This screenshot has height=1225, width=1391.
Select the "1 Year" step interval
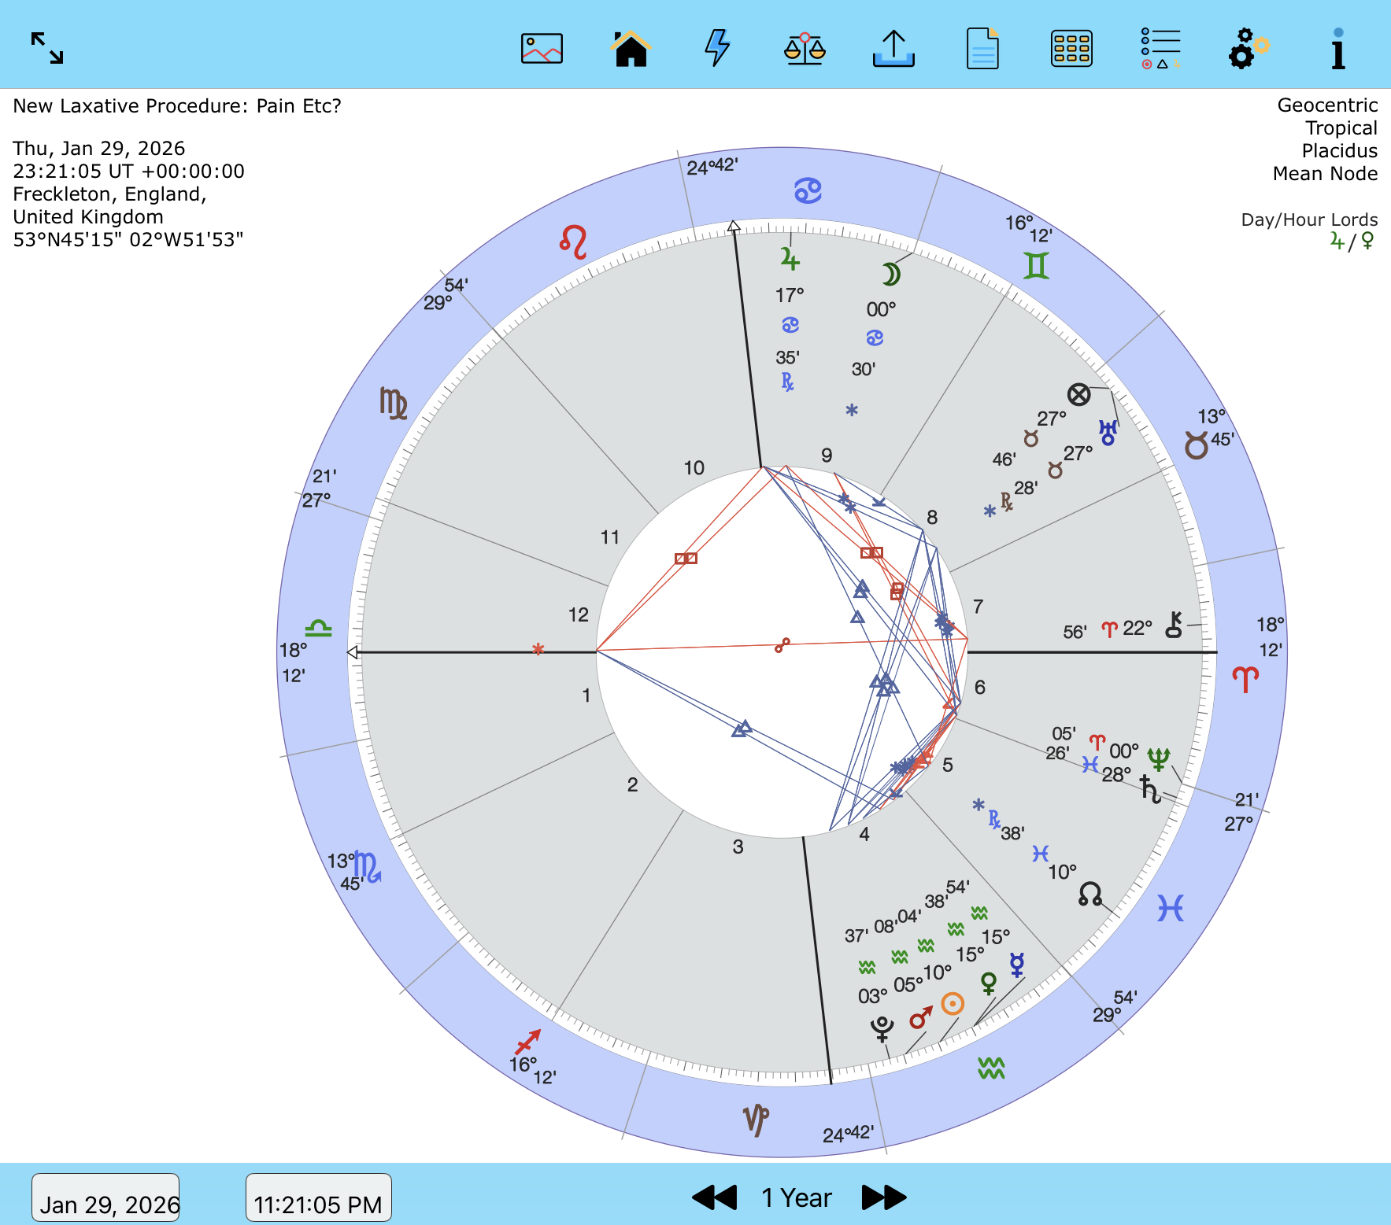(x=797, y=1197)
